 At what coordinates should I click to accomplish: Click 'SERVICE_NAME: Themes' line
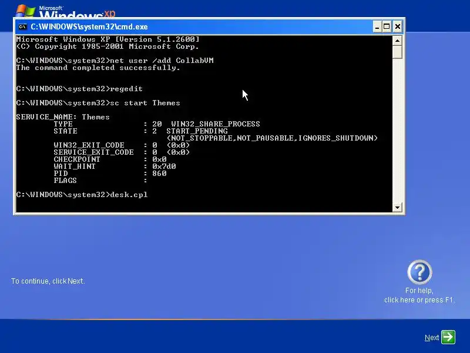63,116
